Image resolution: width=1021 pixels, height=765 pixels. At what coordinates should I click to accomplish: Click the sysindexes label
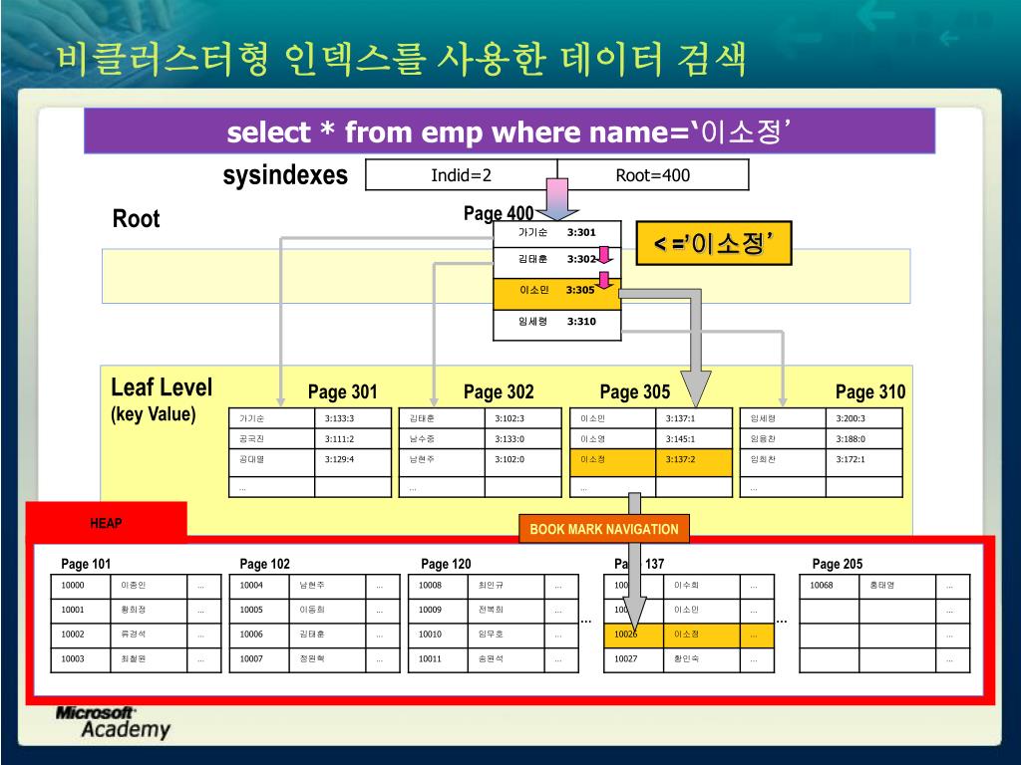pyautogui.click(x=285, y=174)
